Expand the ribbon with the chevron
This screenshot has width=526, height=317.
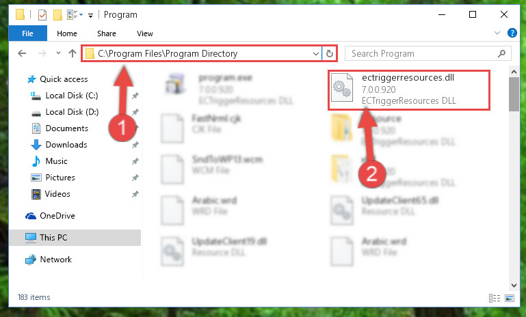[x=497, y=33]
